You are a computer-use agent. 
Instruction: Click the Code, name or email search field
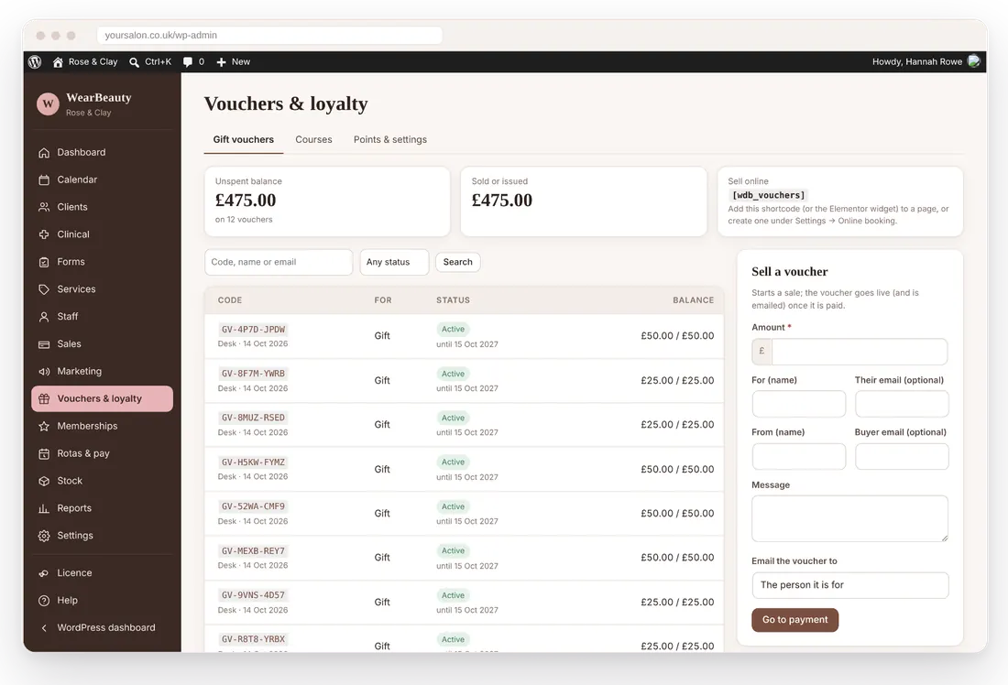(x=279, y=262)
